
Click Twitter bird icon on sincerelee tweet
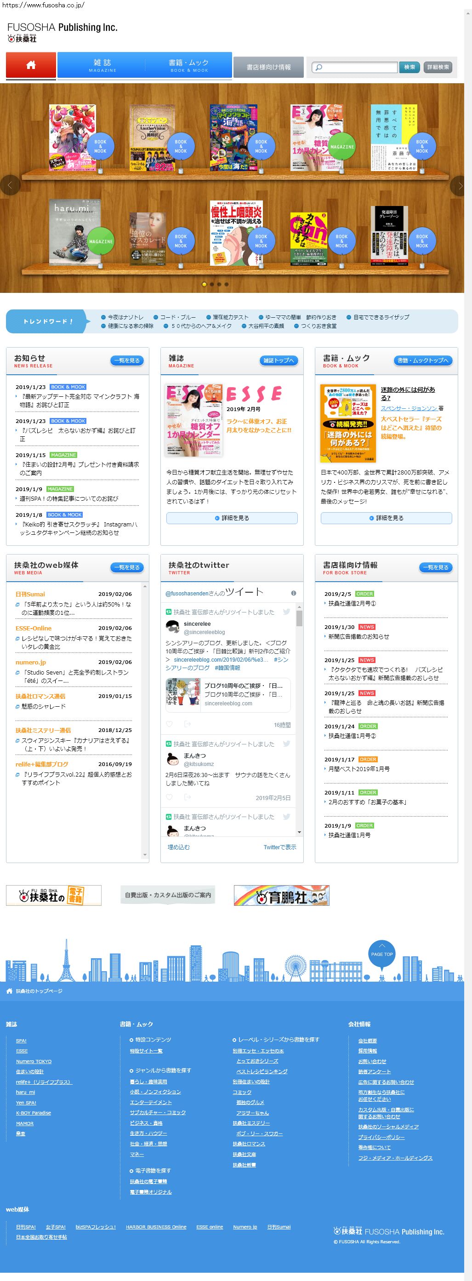(287, 612)
